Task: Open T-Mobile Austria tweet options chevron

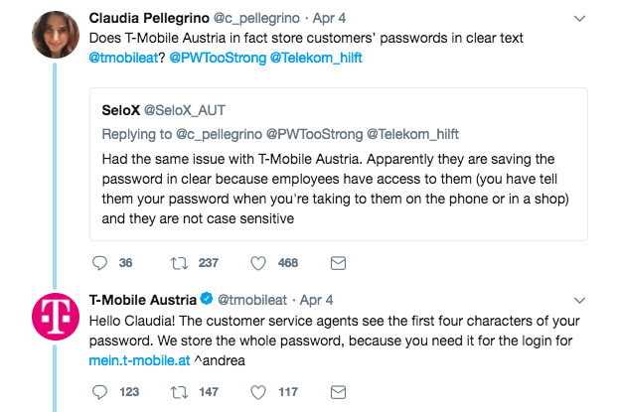Action: 580,298
